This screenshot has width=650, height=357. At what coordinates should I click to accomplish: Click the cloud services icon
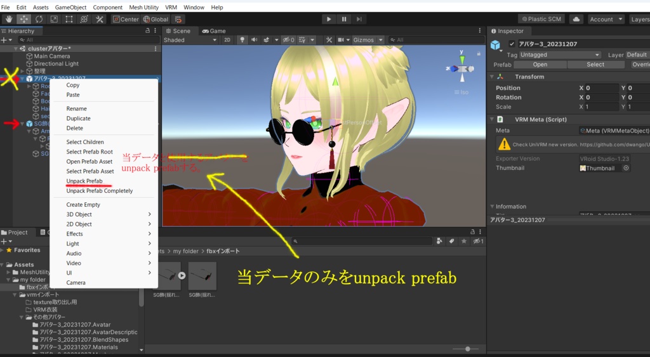point(576,19)
